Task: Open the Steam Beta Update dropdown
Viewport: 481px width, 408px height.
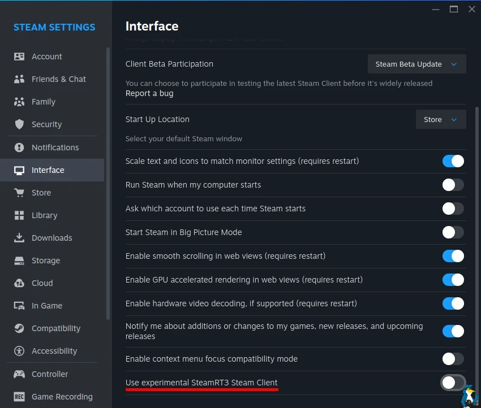Action: (x=416, y=64)
